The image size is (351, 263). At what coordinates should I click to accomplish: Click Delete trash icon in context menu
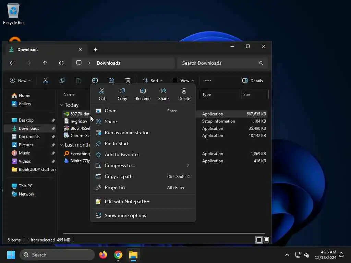click(184, 91)
